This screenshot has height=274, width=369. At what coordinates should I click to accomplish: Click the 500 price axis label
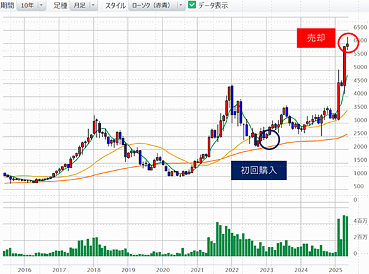tap(359, 186)
